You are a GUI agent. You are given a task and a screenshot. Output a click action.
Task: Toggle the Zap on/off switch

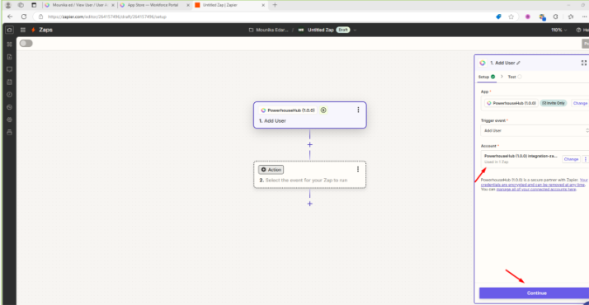click(26, 44)
